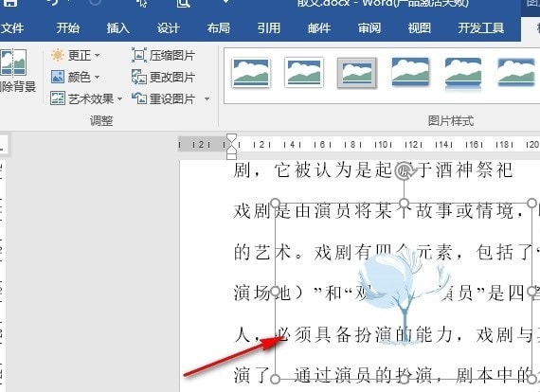Click the Color (颜色) picture icon

58,77
